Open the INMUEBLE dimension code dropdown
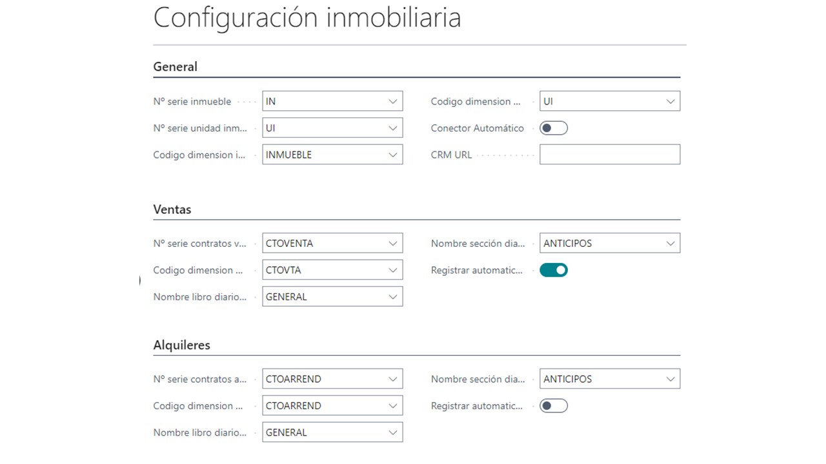Image resolution: width=826 pixels, height=464 pixels. tap(392, 155)
